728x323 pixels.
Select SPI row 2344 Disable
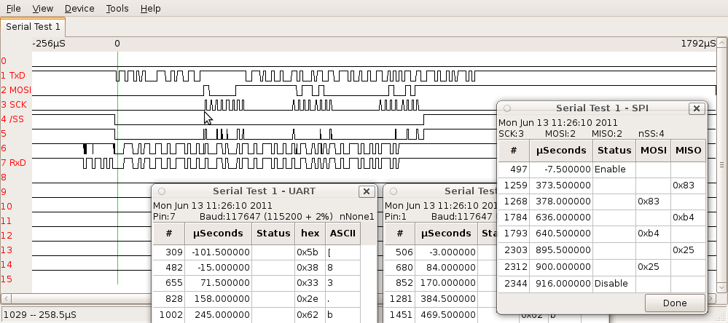pyautogui.click(x=602, y=284)
